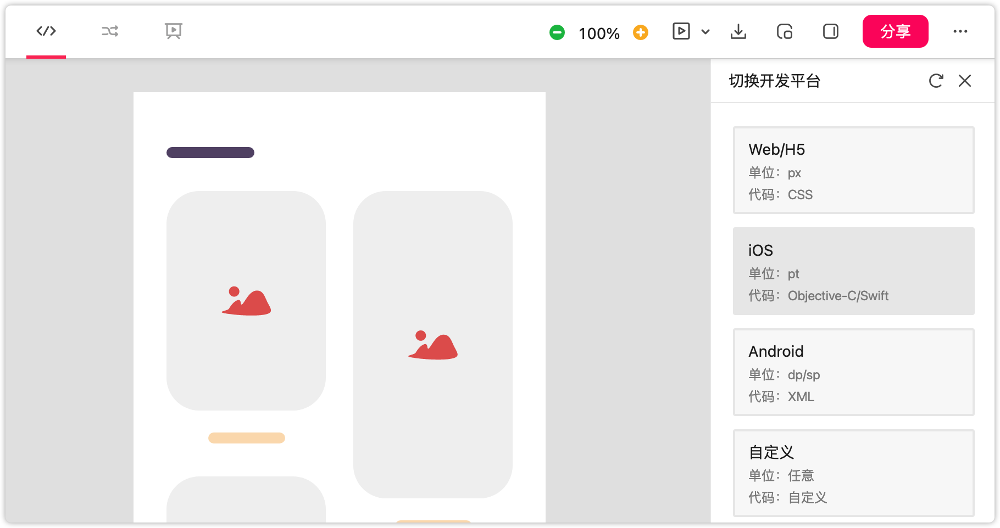This screenshot has width=1000, height=528.
Task: Toggle the right sidebar panel icon
Action: 831,32
